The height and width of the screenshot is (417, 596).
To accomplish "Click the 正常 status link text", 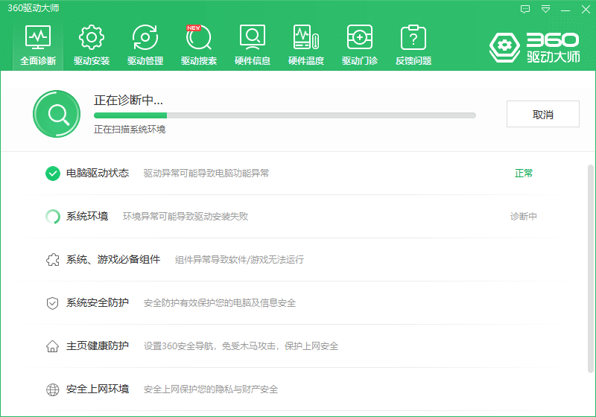I will [524, 174].
